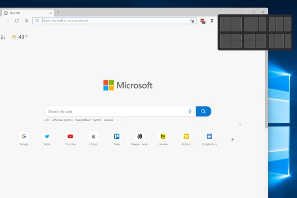Viewport: 297px width, 198px height.
Task: Open the 43°F weather widget
Action: [20, 37]
